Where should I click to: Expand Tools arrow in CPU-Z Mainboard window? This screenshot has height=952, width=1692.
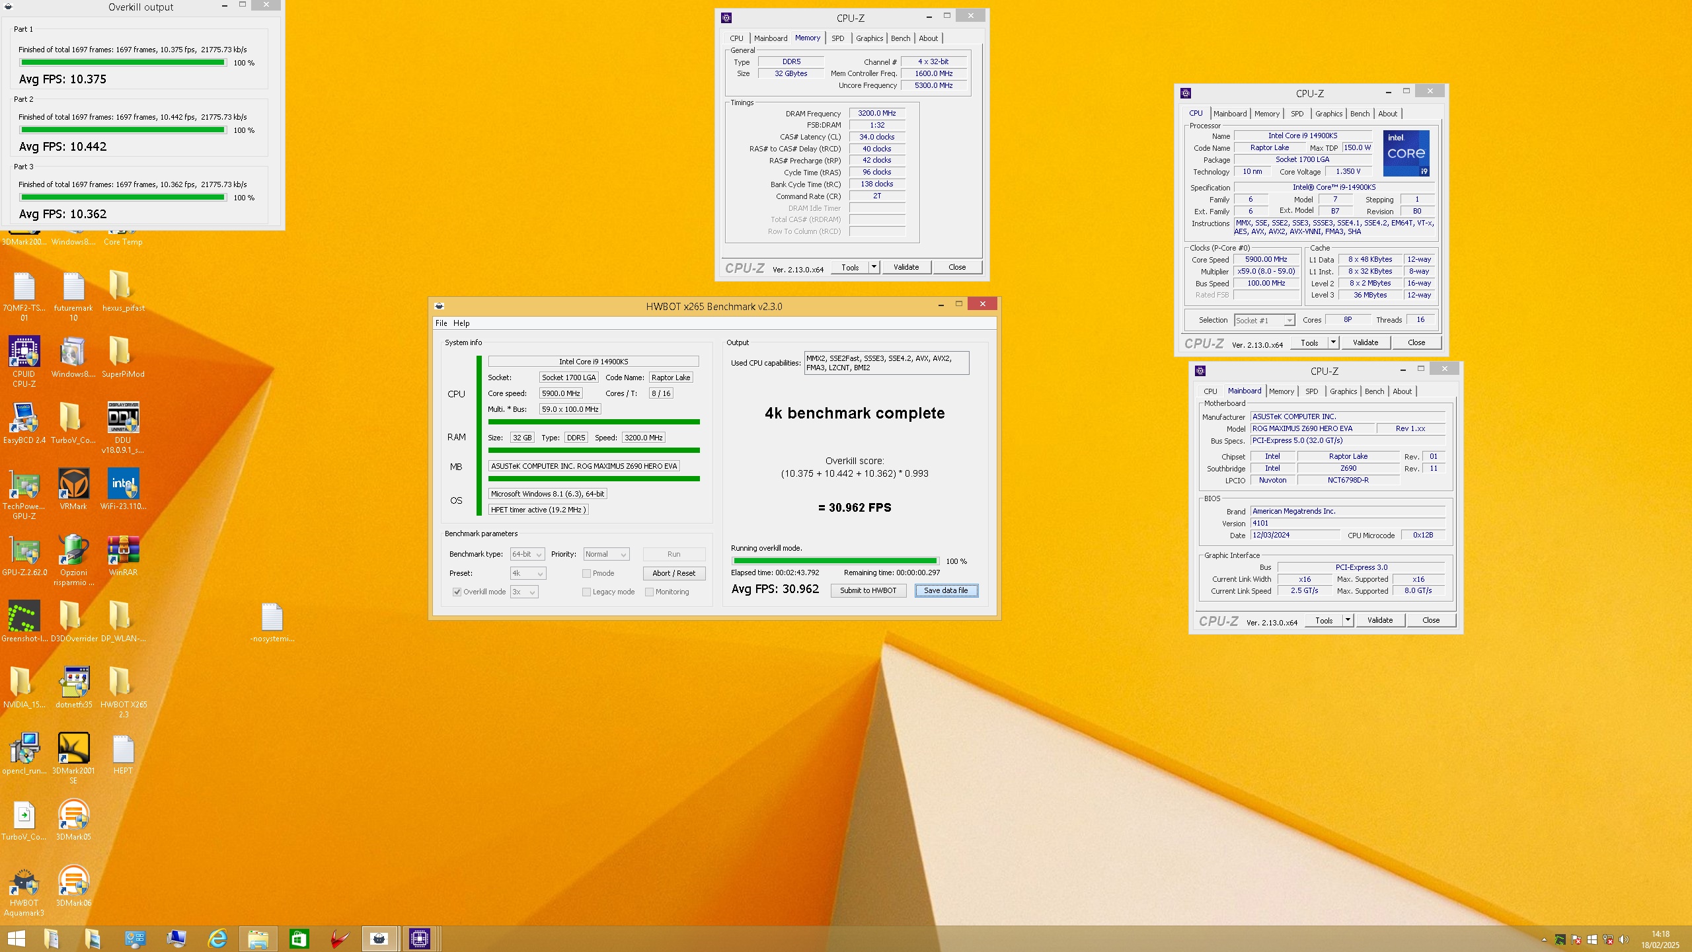(x=1348, y=620)
